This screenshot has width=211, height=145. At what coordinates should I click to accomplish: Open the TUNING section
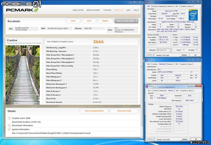(x=107, y=10)
